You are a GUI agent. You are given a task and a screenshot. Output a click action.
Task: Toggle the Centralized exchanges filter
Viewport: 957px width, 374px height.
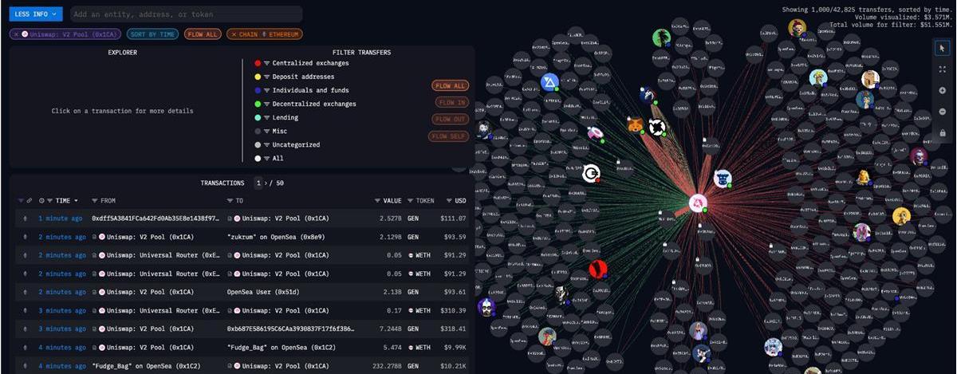click(301, 63)
